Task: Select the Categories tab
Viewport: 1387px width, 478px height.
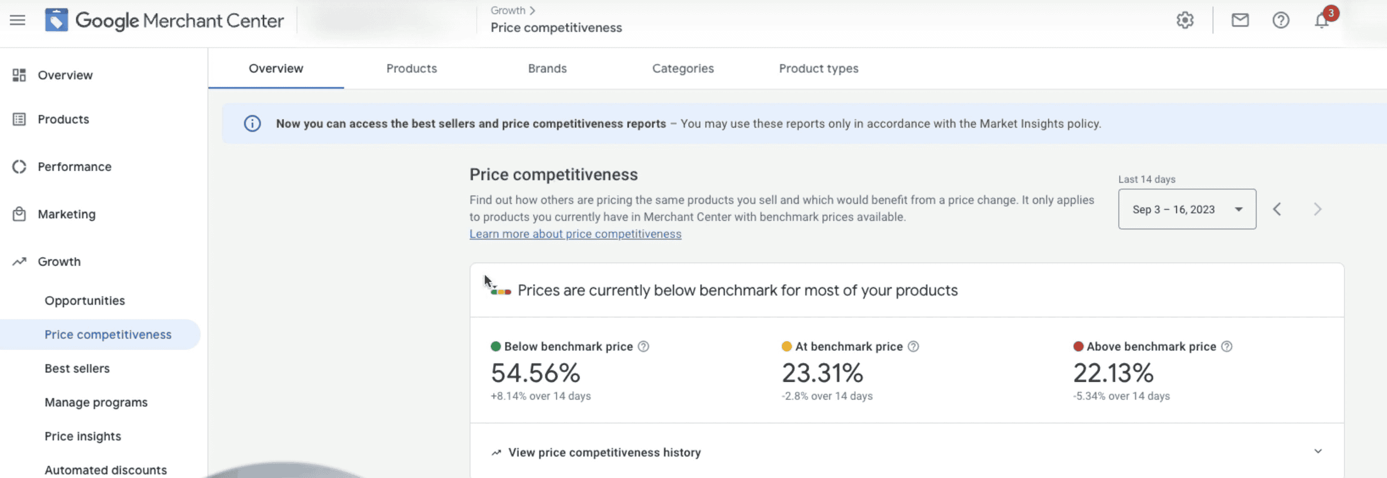Action: point(682,68)
